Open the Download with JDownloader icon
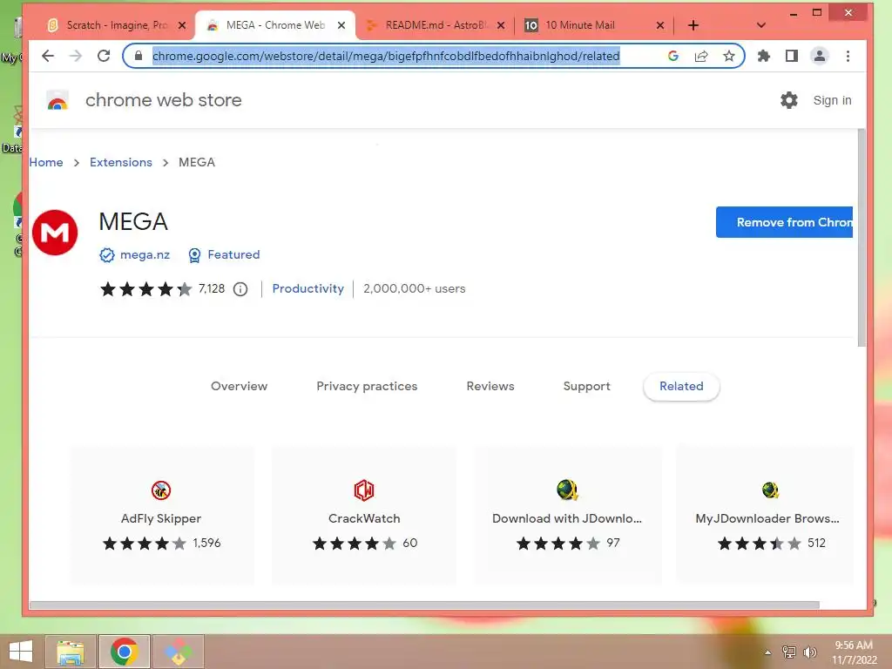This screenshot has height=669, width=892. click(567, 490)
